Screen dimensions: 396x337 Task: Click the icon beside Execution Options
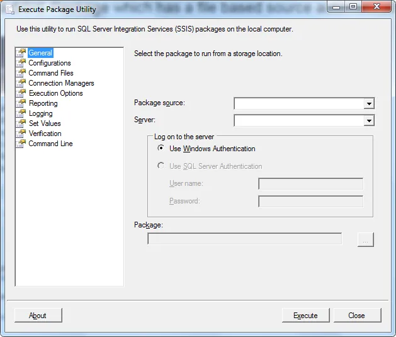click(21, 93)
